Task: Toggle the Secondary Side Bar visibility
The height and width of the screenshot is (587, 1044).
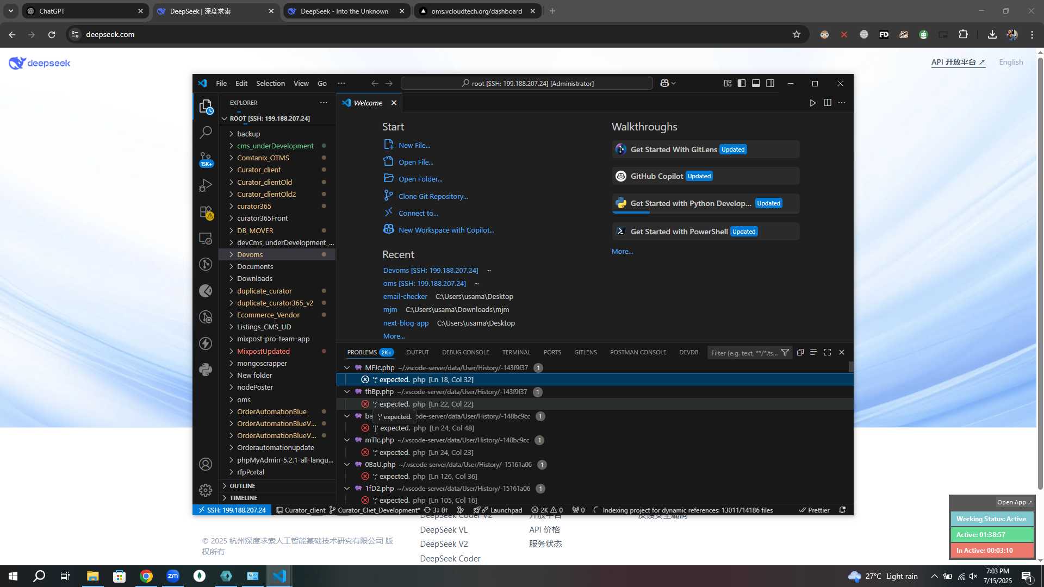Action: click(770, 83)
